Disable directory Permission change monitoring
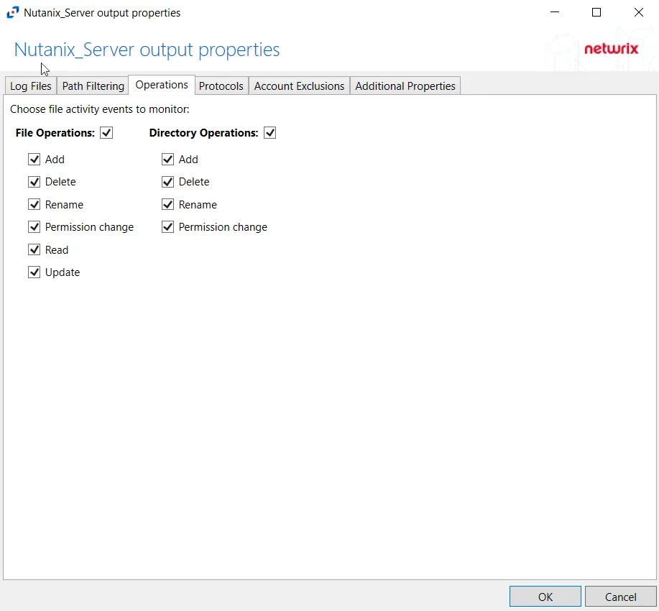Image resolution: width=659 pixels, height=611 pixels. (x=167, y=227)
